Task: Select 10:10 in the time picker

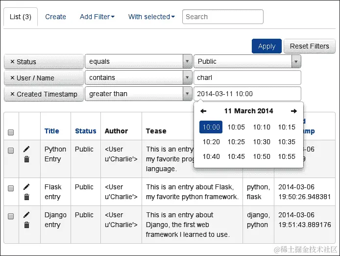Action: (x=262, y=127)
